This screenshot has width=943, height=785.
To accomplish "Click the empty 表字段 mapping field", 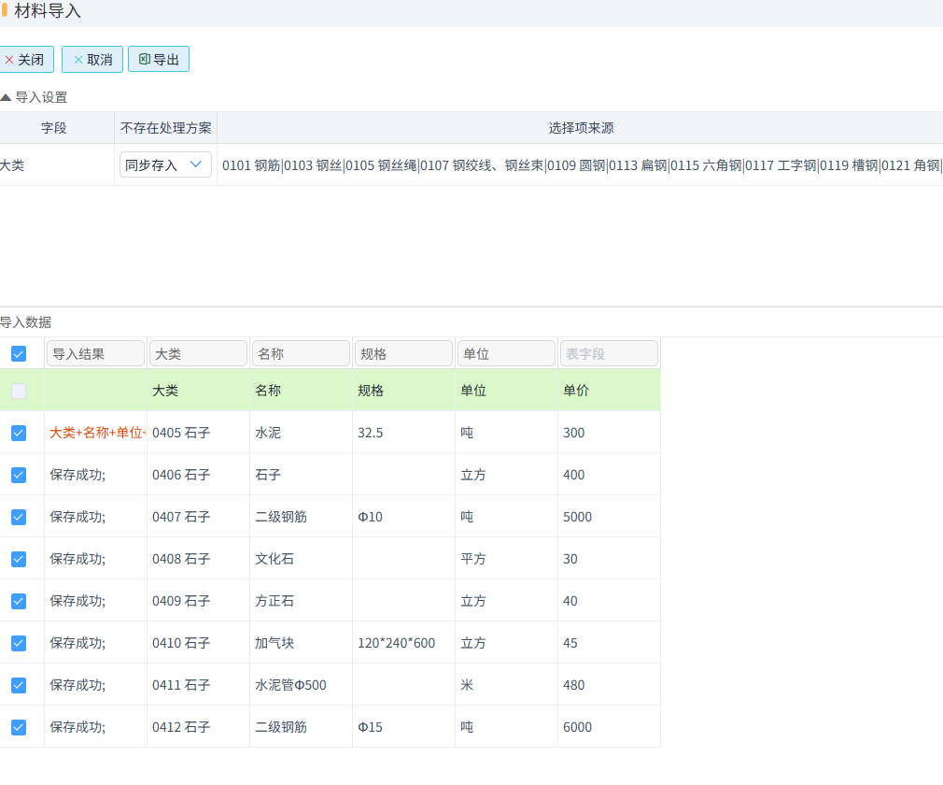I will tap(609, 354).
